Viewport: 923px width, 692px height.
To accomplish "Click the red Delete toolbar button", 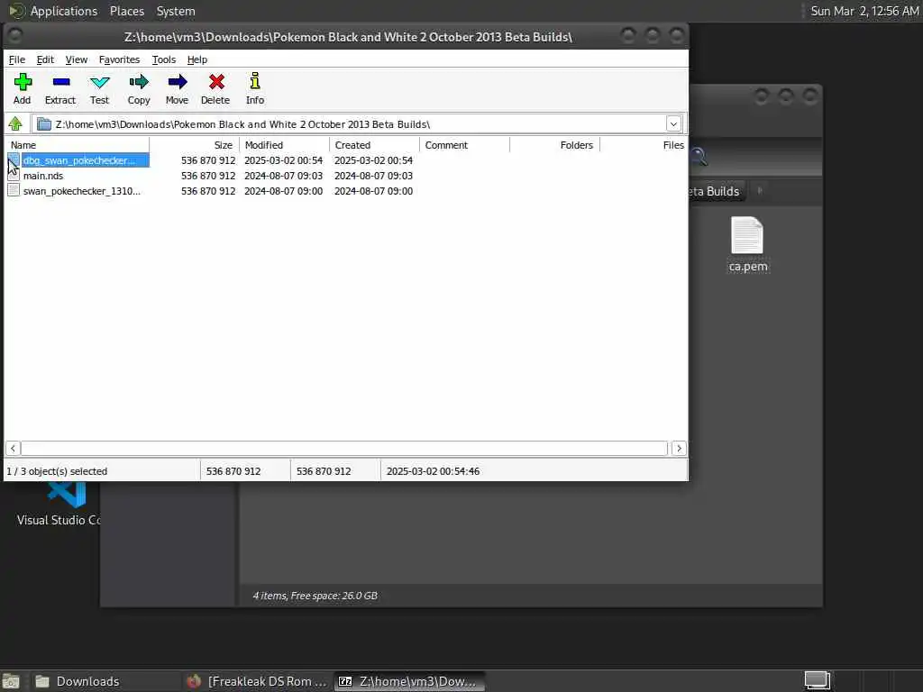I will [215, 89].
